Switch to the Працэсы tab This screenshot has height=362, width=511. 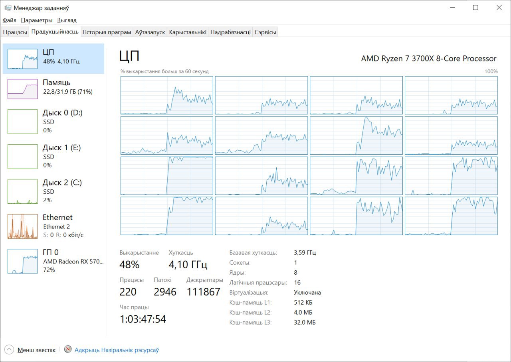pyautogui.click(x=15, y=32)
